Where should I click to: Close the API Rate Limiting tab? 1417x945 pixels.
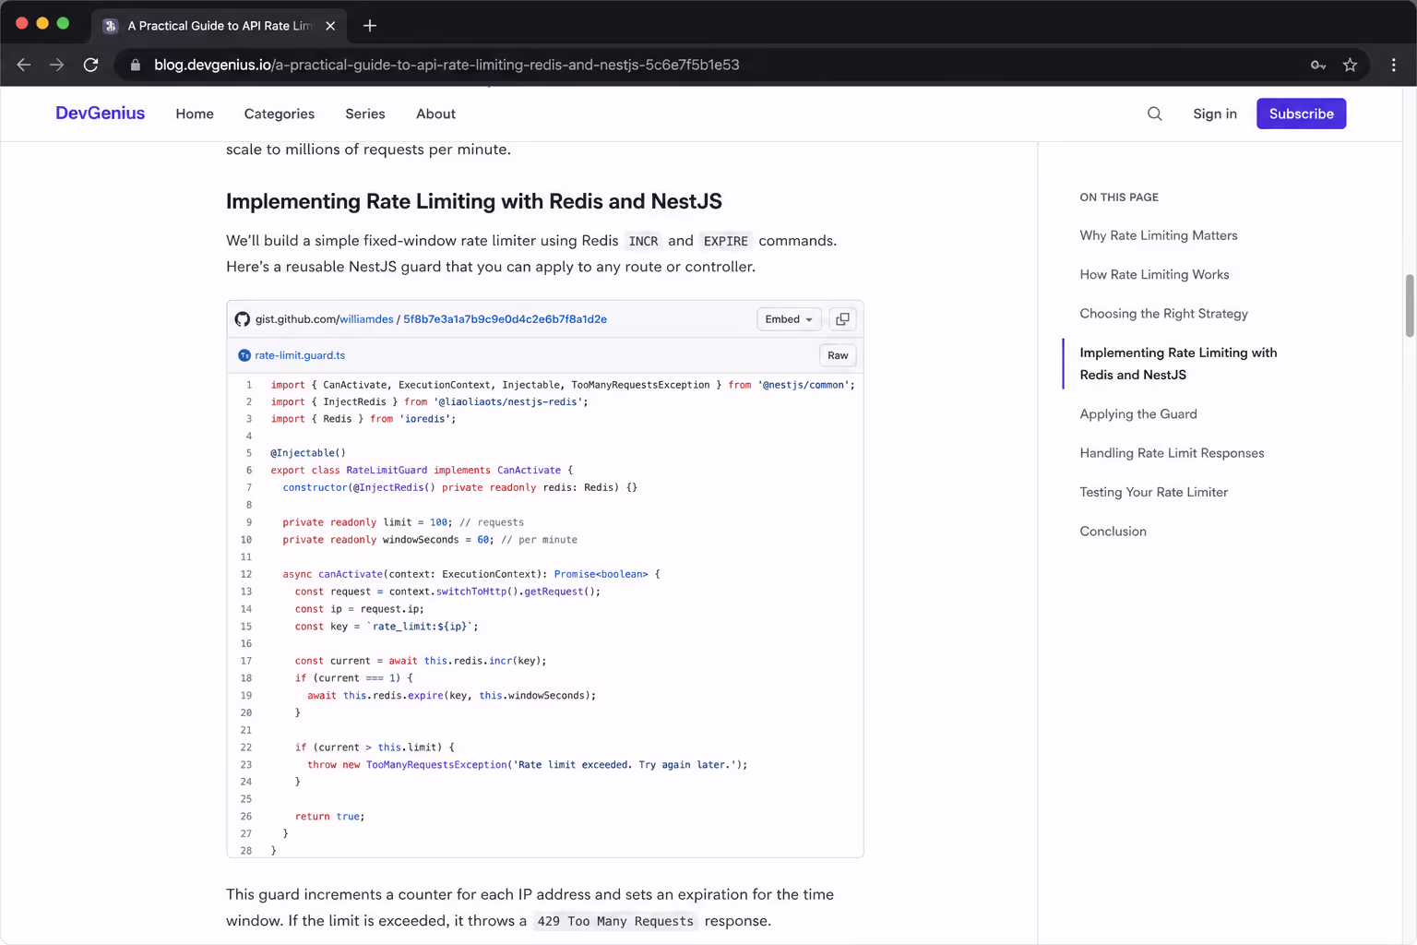pyautogui.click(x=330, y=26)
